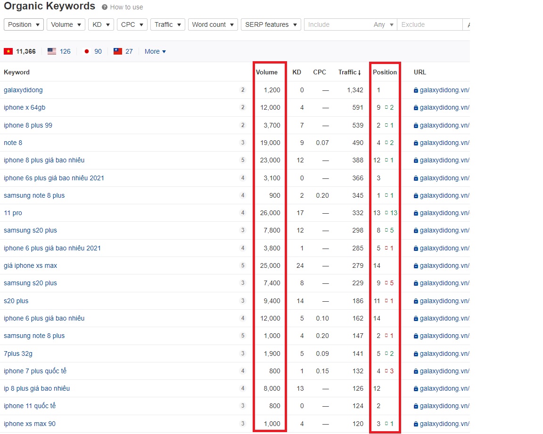Click lock icon beside the 11 pro URL
Image resolution: width=543 pixels, height=434 pixels.
416,213
